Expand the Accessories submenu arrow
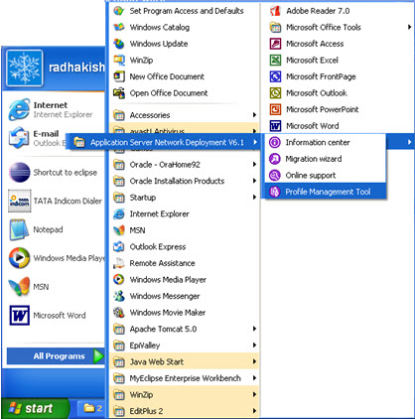 [254, 115]
